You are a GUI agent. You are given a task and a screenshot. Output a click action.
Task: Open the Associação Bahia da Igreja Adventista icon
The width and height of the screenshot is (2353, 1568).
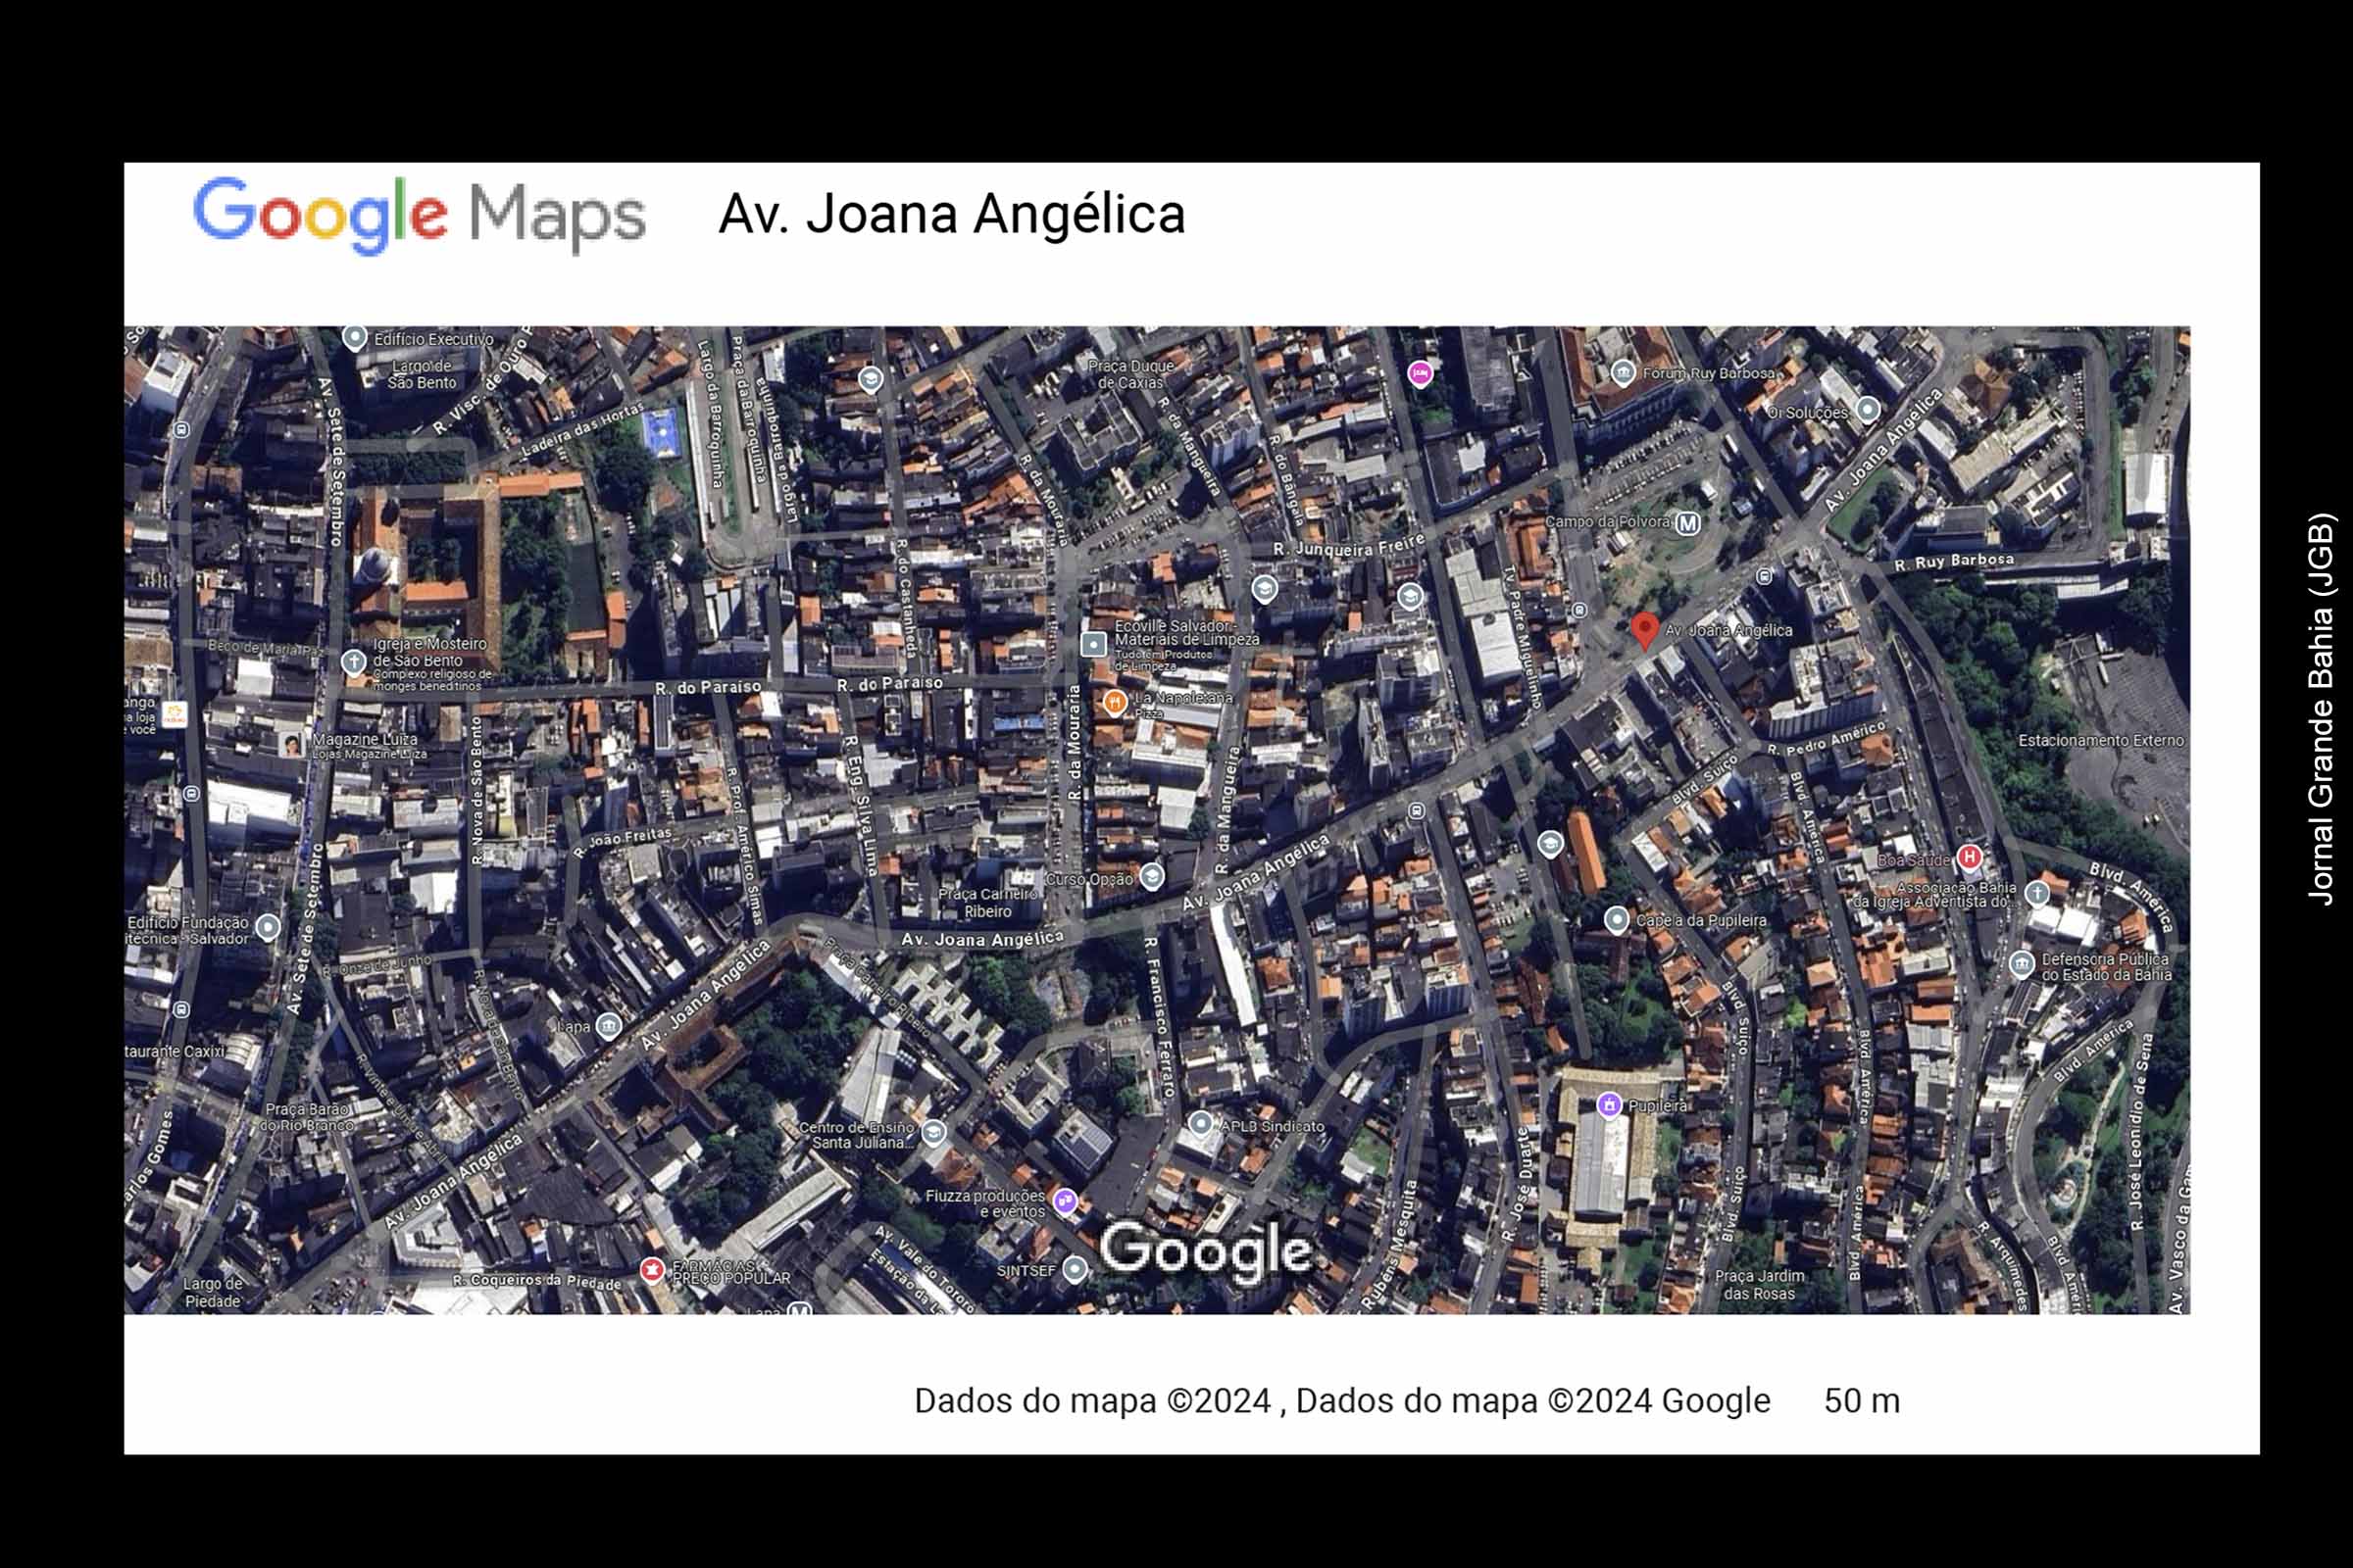(2037, 893)
